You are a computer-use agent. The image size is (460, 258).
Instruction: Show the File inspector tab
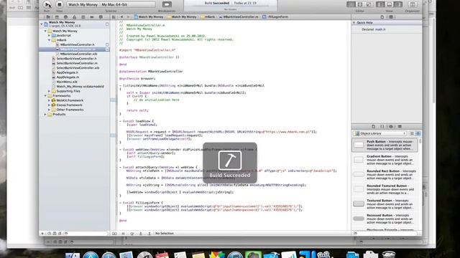click(382, 17)
